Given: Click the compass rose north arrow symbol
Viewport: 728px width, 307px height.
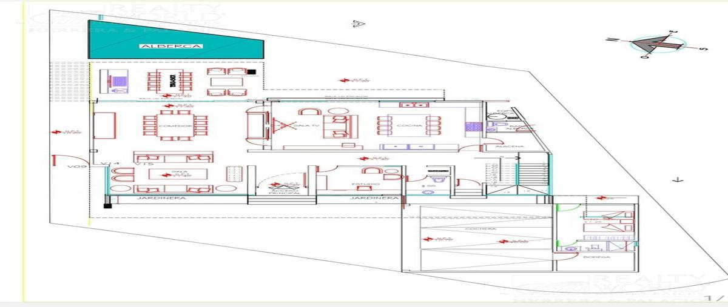Looking at the screenshot, I should (x=656, y=44).
